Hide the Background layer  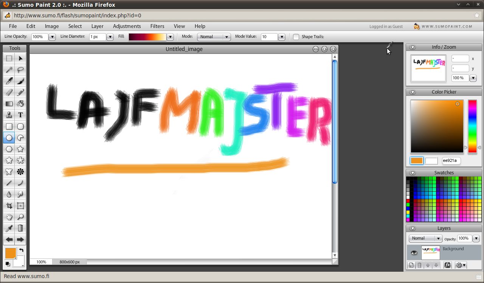pos(414,252)
